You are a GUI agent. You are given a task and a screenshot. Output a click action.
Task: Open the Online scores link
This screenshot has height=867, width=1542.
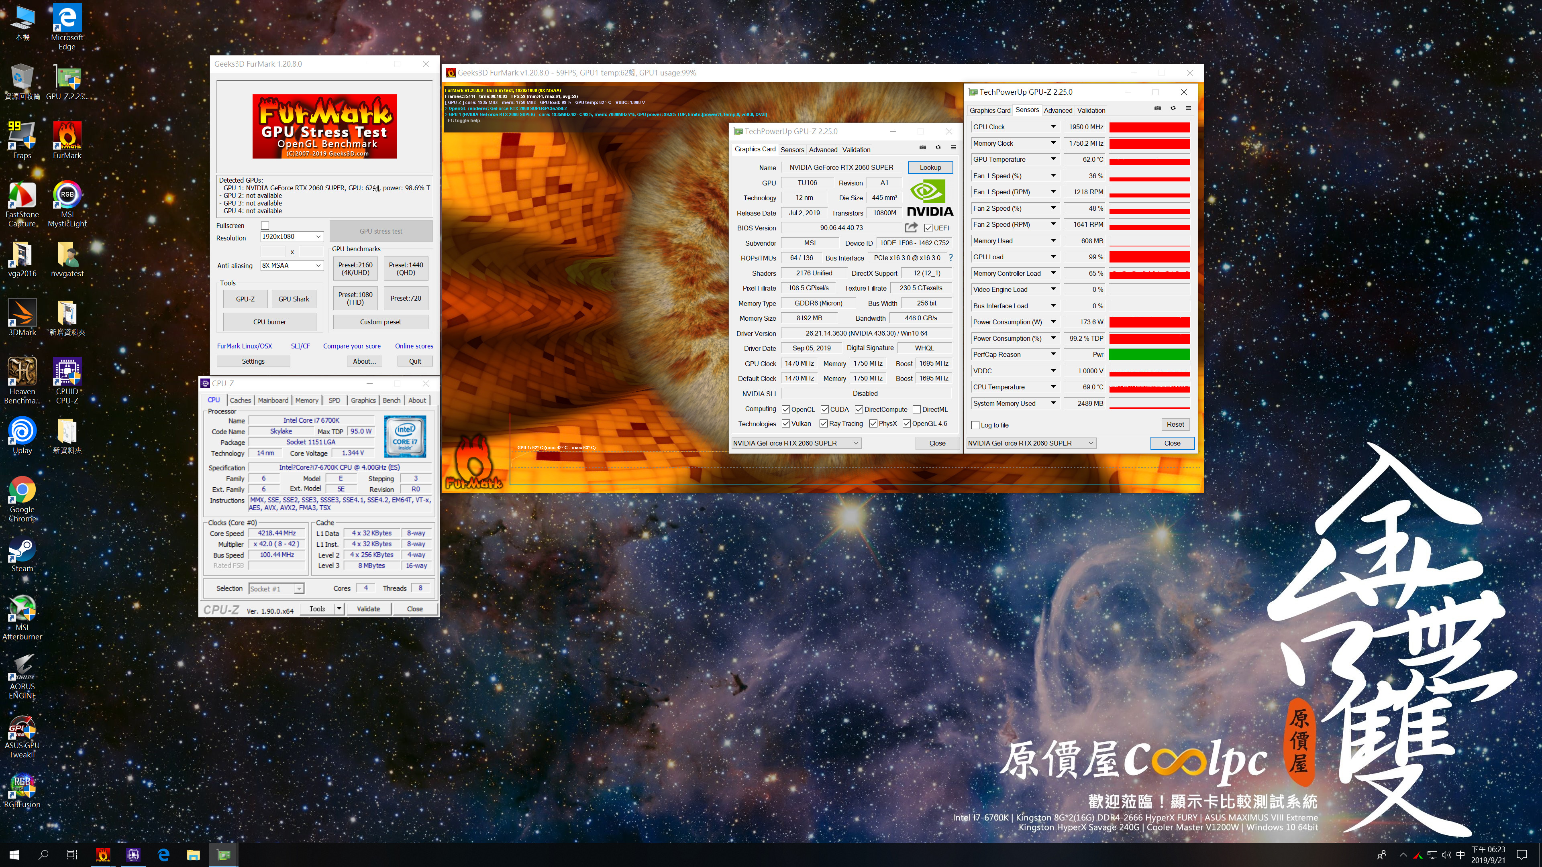tap(414, 346)
